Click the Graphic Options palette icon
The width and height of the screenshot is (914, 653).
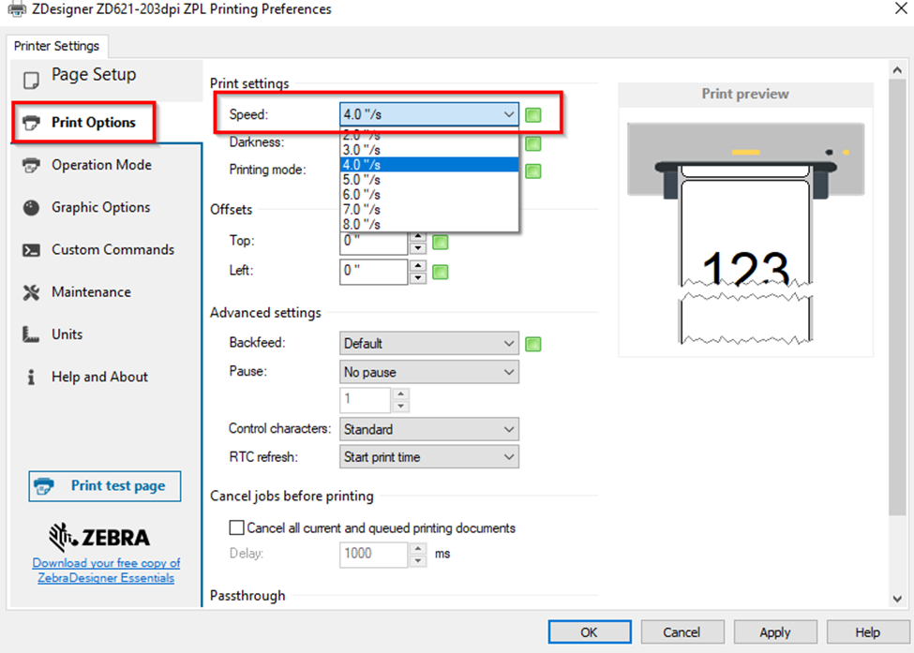pyautogui.click(x=31, y=207)
